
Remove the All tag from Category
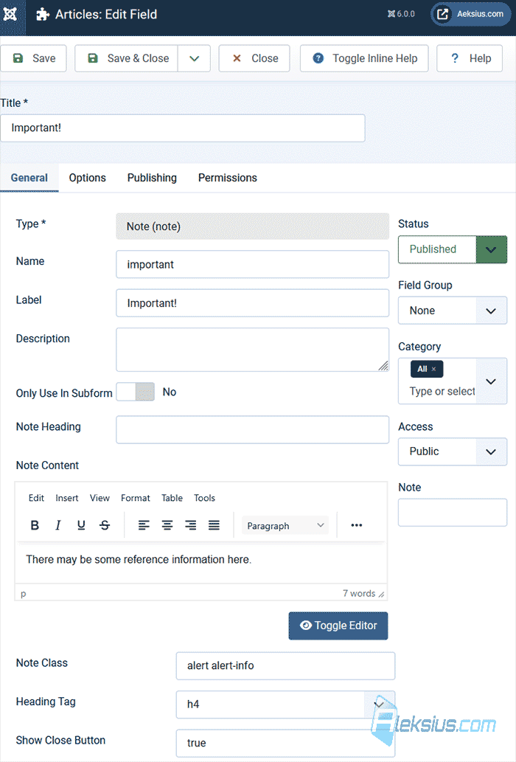pos(433,370)
